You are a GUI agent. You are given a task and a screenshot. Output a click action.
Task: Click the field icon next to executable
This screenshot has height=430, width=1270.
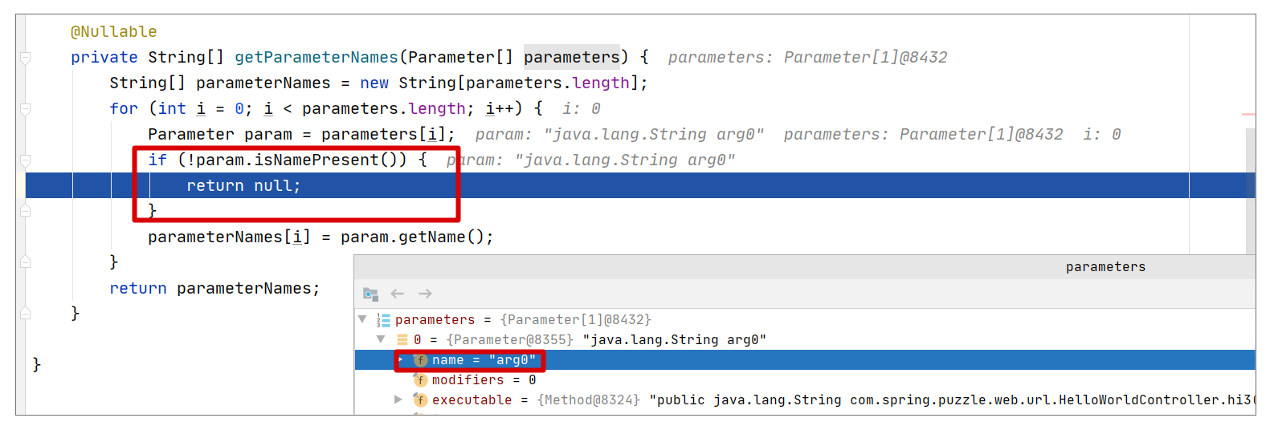pos(420,400)
